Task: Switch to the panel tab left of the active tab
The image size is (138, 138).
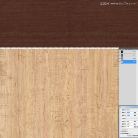Action: (x=120, y=49)
